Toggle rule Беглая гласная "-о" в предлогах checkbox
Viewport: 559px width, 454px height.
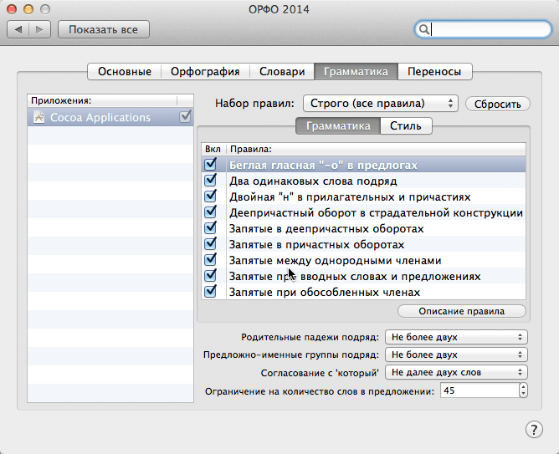[x=210, y=165]
